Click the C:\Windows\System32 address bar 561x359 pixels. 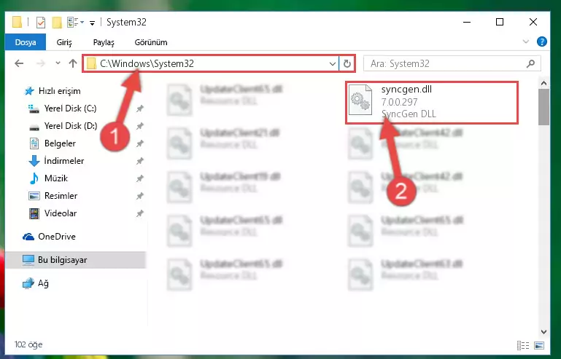coord(211,63)
